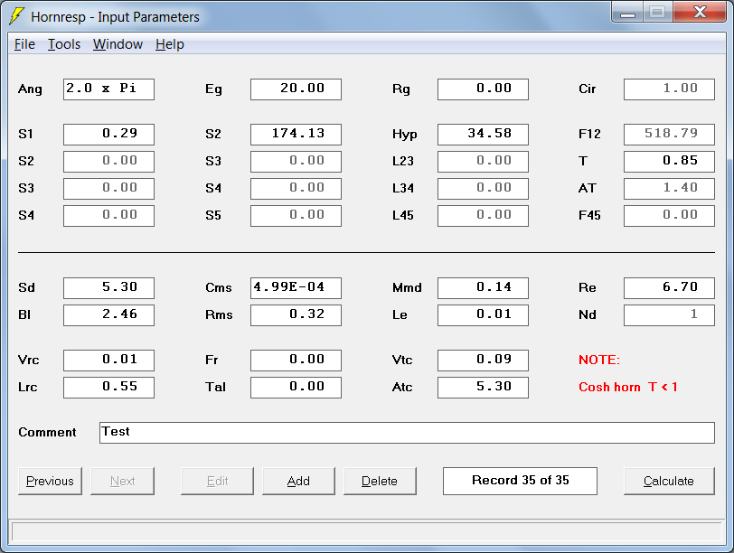Click the Cir field showing 1.00

[670, 89]
